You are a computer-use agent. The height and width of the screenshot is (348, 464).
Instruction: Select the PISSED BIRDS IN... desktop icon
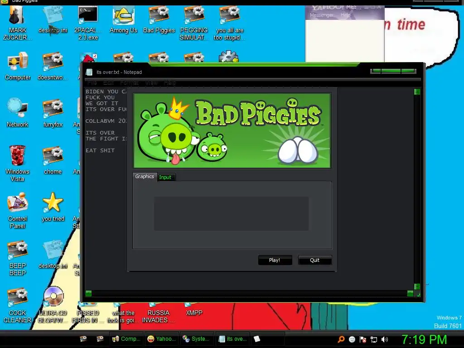88,313
